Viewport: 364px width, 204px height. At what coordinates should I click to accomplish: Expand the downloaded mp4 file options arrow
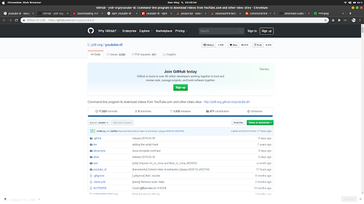39,199
